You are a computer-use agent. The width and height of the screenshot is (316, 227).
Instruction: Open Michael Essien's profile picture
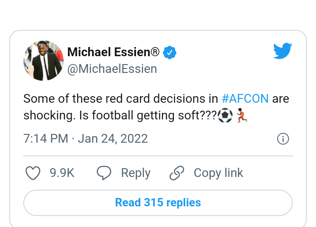(43, 61)
